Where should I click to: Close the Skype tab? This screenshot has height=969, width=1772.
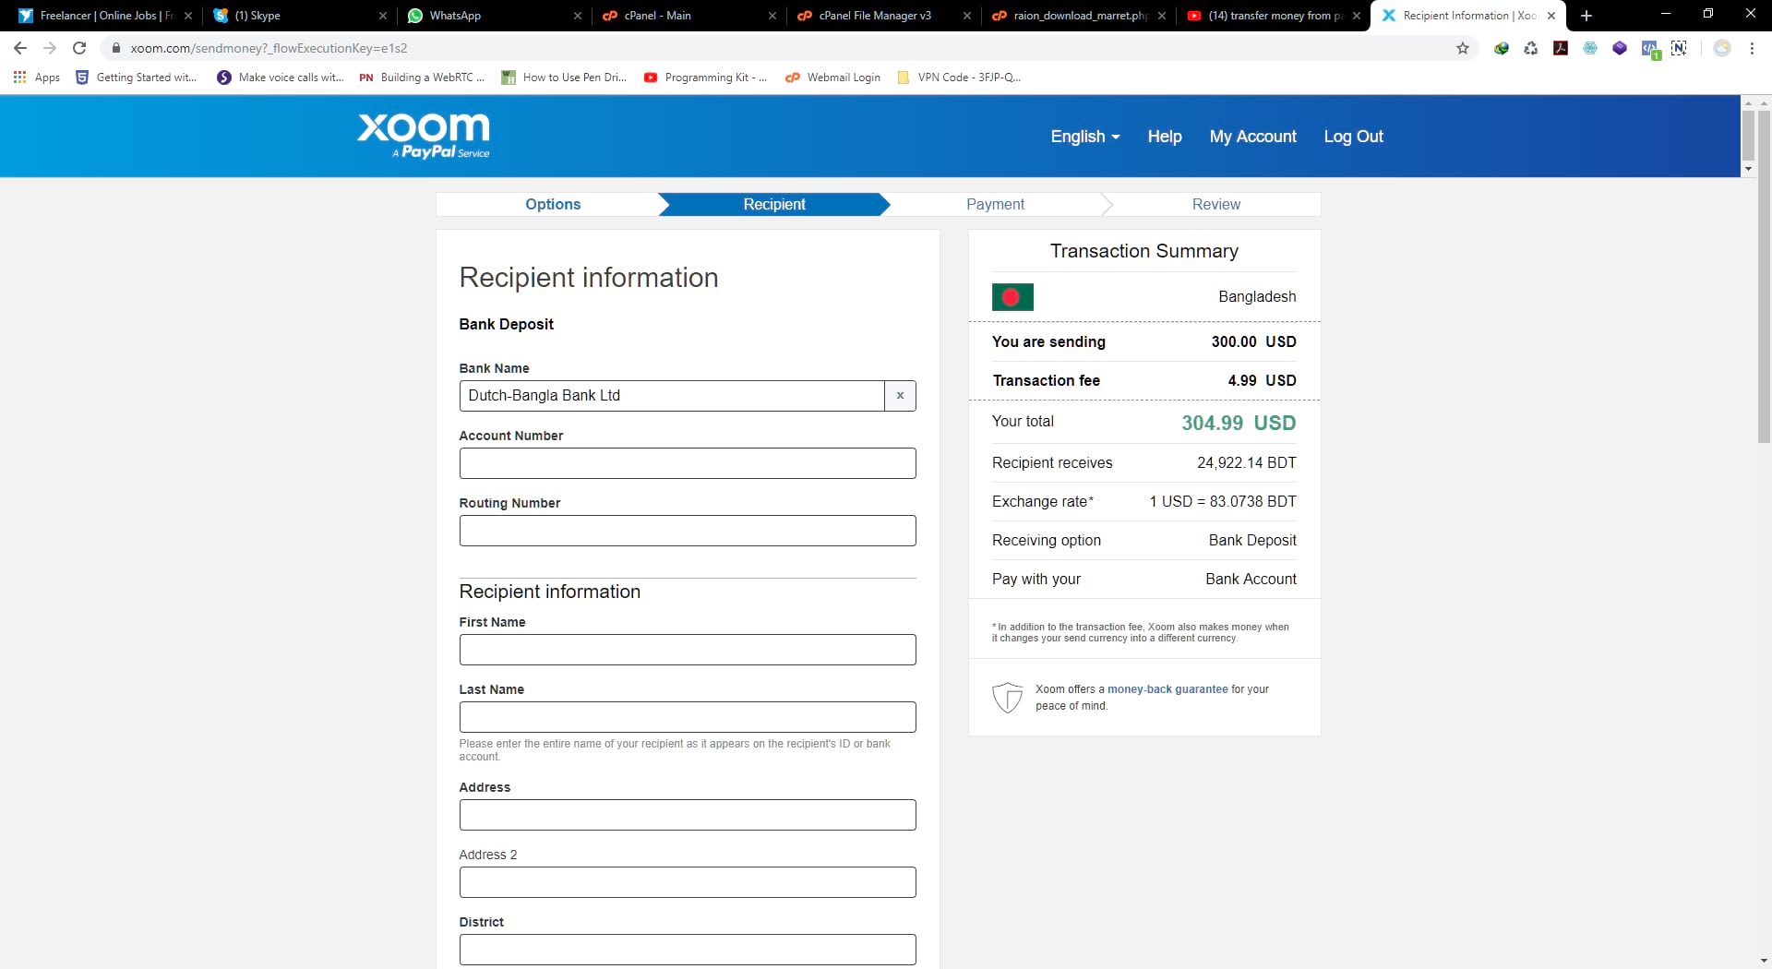pyautogui.click(x=383, y=16)
